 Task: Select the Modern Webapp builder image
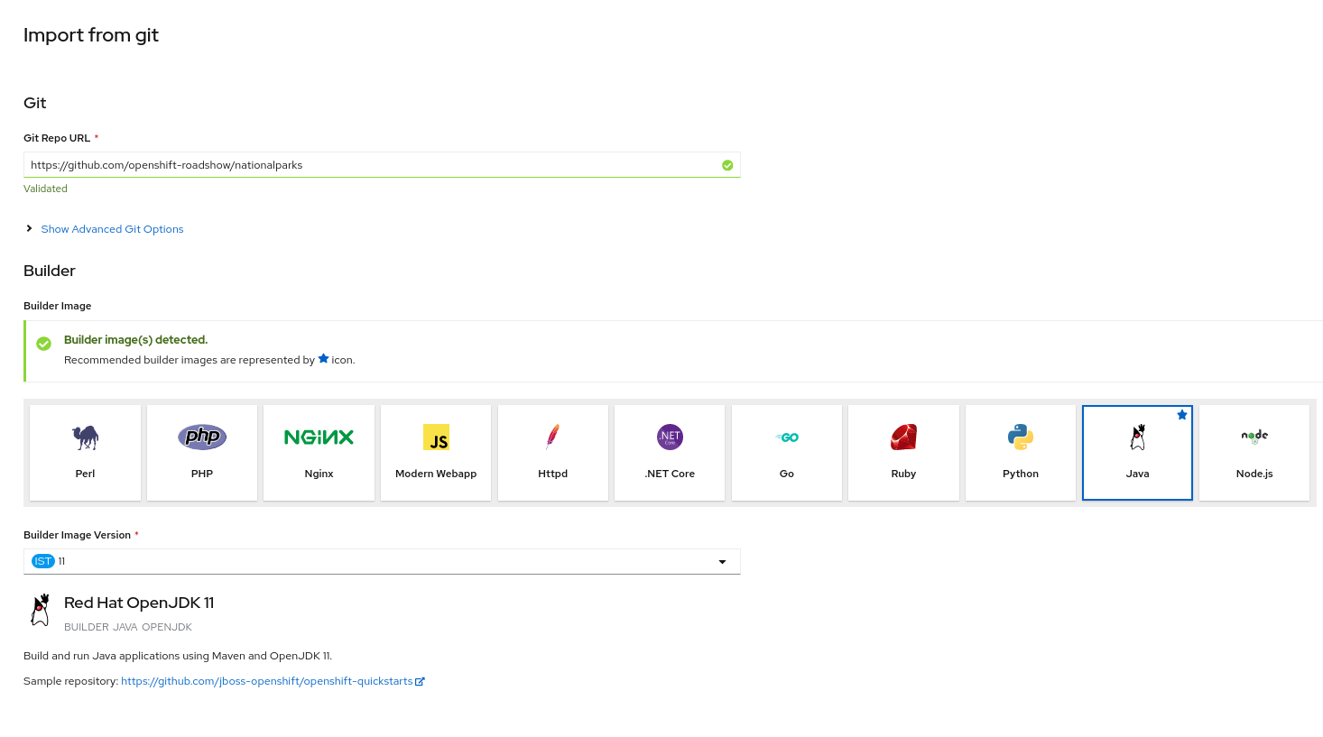(435, 452)
